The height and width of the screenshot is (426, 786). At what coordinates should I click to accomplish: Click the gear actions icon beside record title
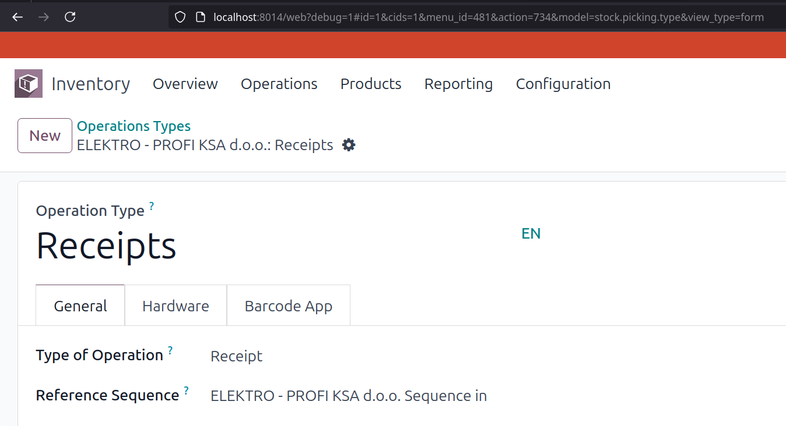click(349, 145)
